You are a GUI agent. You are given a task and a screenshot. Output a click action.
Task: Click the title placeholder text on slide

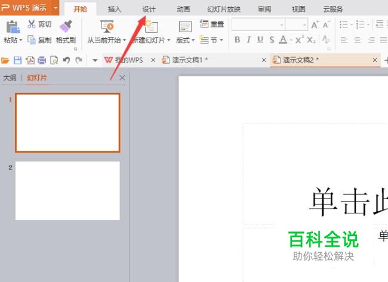(349, 202)
